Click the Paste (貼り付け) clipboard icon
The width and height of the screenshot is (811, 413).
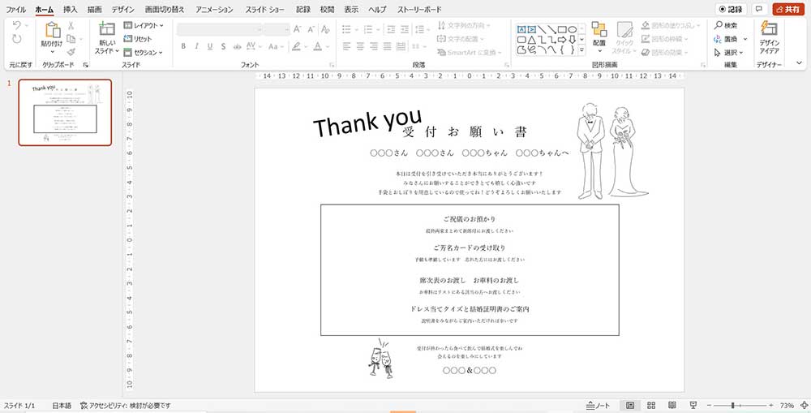[52, 31]
